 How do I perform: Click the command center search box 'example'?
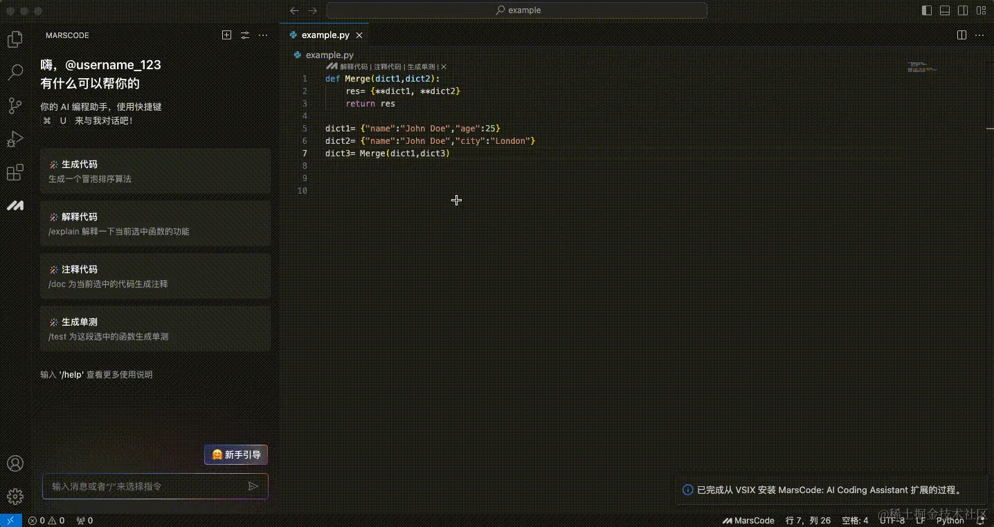coord(516,10)
